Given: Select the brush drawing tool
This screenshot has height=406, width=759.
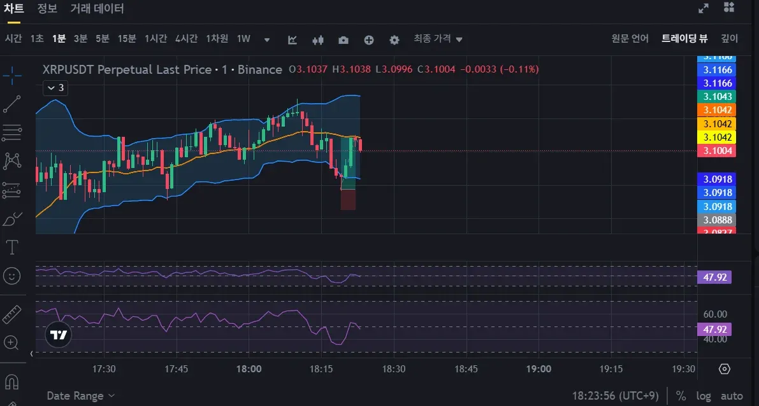Looking at the screenshot, I should 12,220.
